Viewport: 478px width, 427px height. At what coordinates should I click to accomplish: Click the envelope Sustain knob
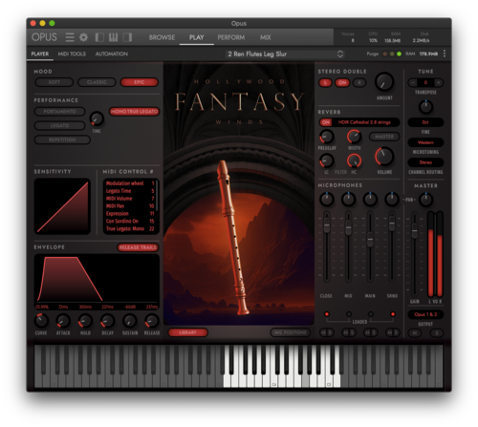click(130, 321)
